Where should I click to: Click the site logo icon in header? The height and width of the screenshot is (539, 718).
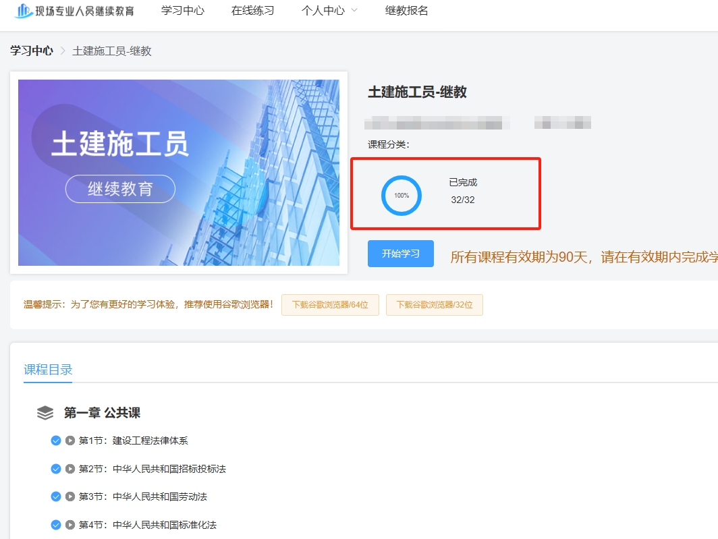pyautogui.click(x=24, y=11)
